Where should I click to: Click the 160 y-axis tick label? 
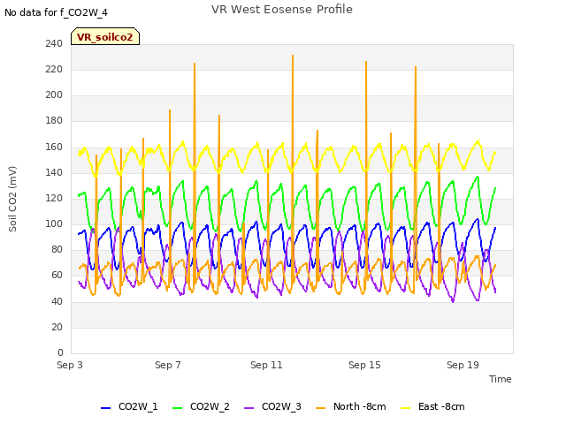[54, 147]
